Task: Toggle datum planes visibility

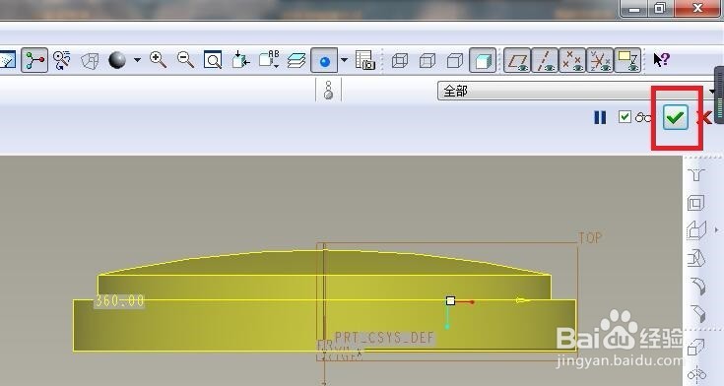Action: click(x=517, y=60)
